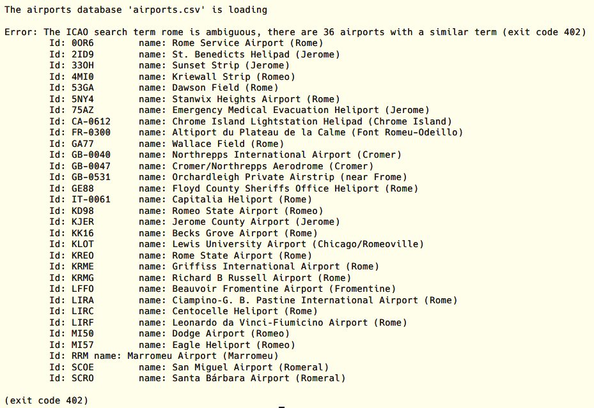This screenshot has width=594, height=408.
Task: Click the 'Griffiss International Airport (Rome)' line
Action: [276, 267]
